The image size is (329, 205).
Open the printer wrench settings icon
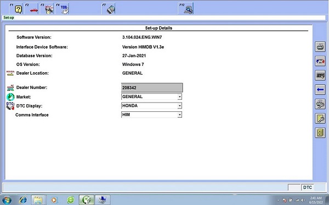[320, 104]
